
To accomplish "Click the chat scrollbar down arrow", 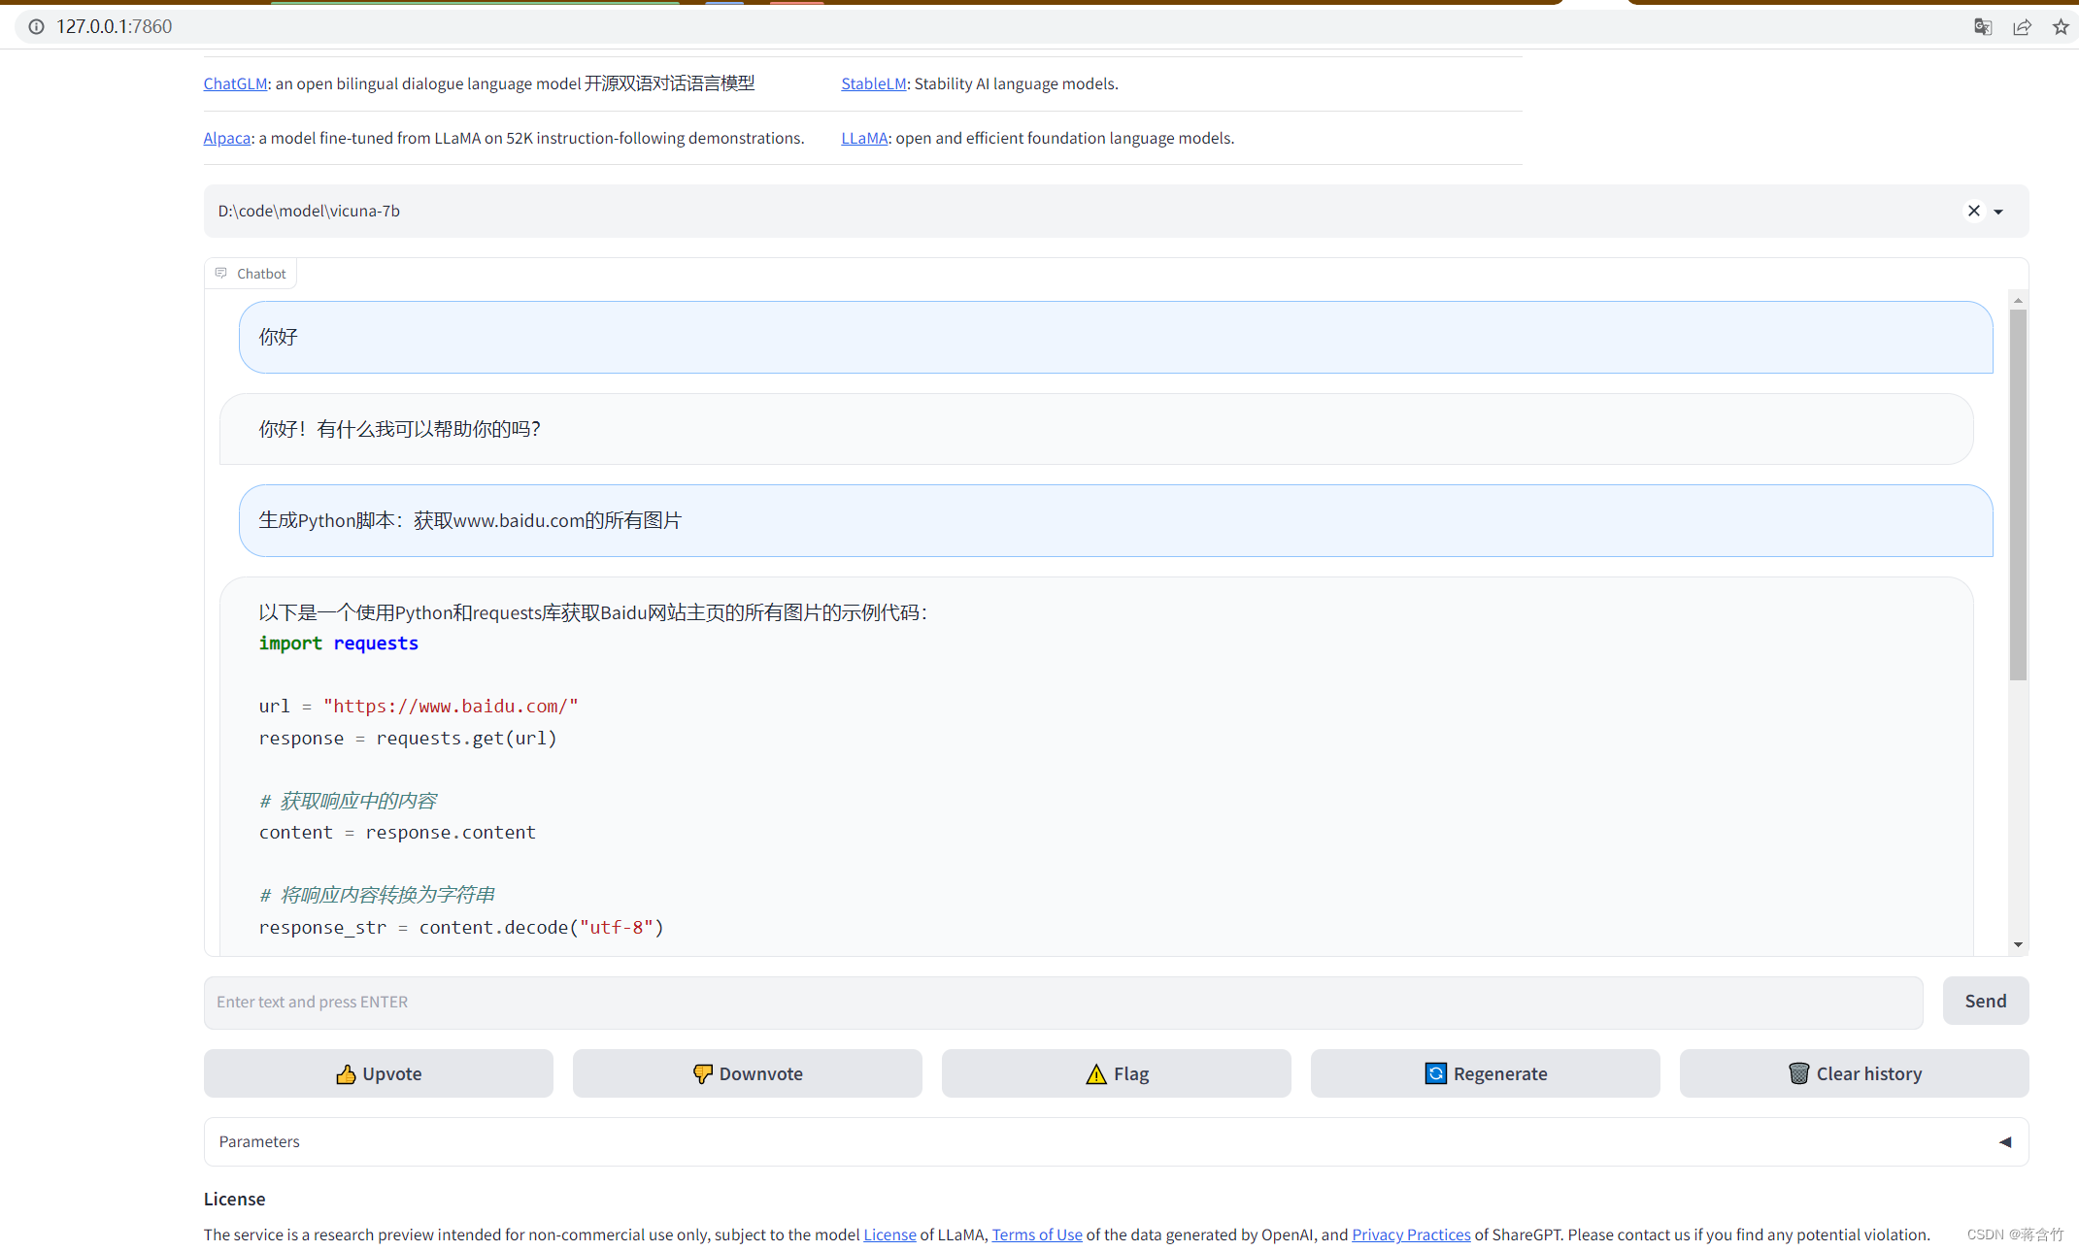I will [2018, 944].
